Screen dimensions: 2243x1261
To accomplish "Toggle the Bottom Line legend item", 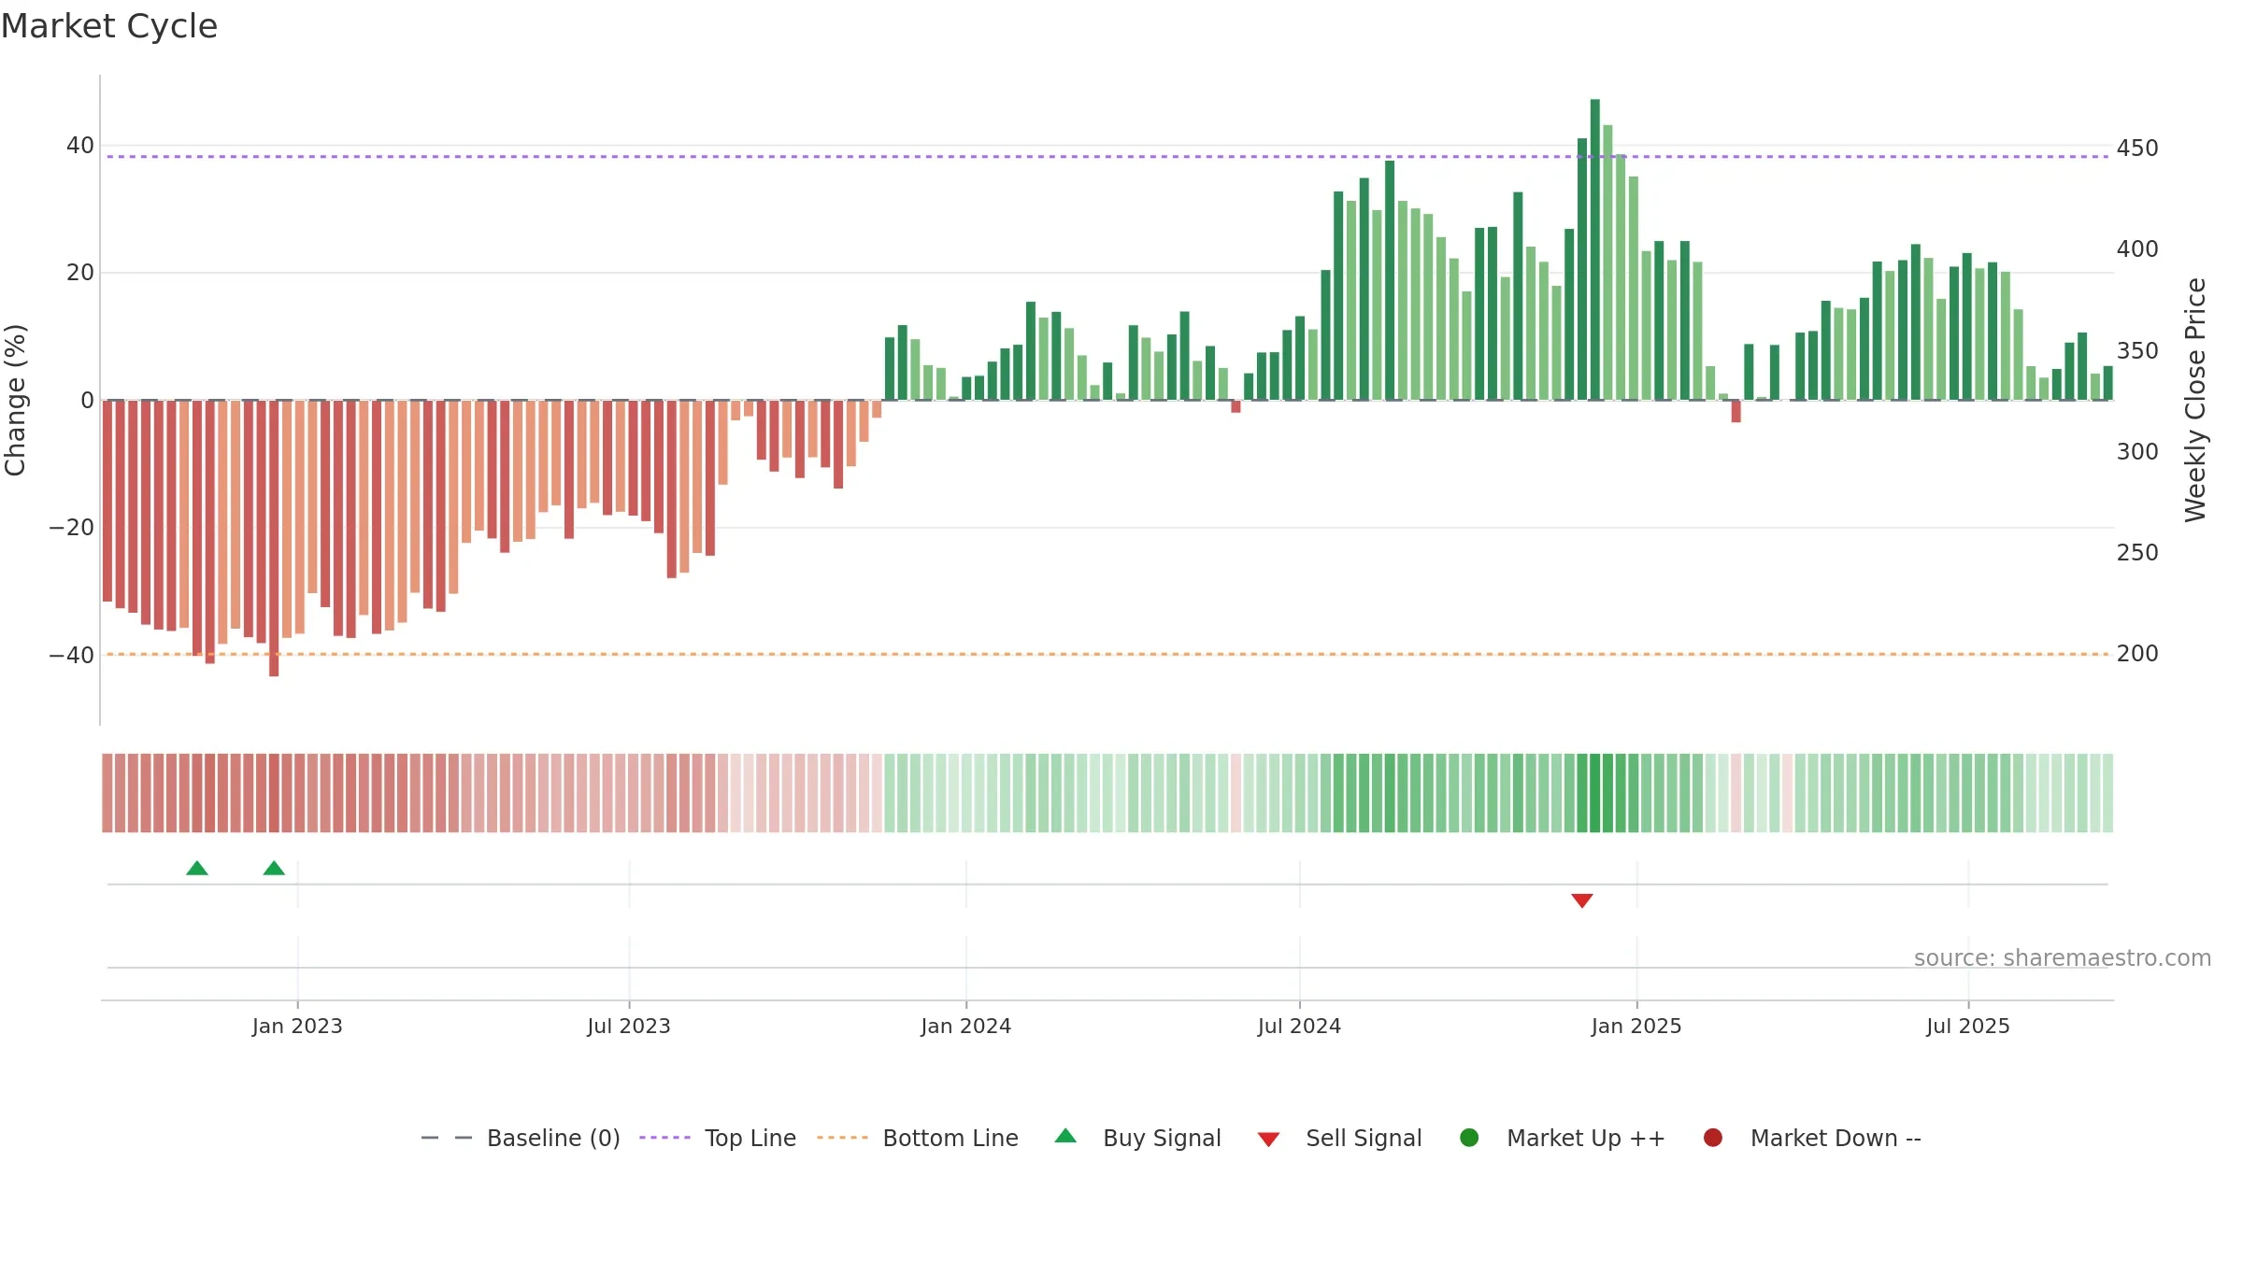I will [x=918, y=1138].
